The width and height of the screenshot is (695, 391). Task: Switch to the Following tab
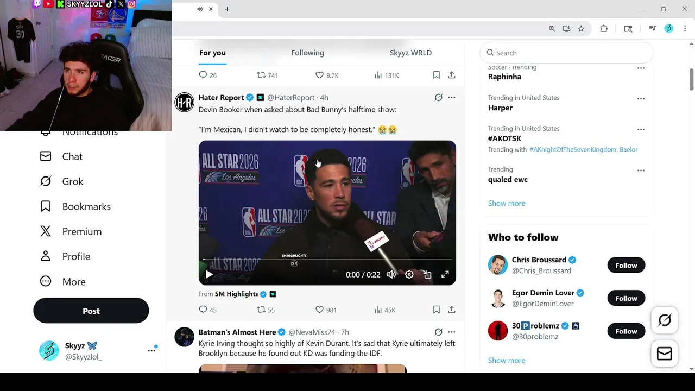(x=307, y=53)
